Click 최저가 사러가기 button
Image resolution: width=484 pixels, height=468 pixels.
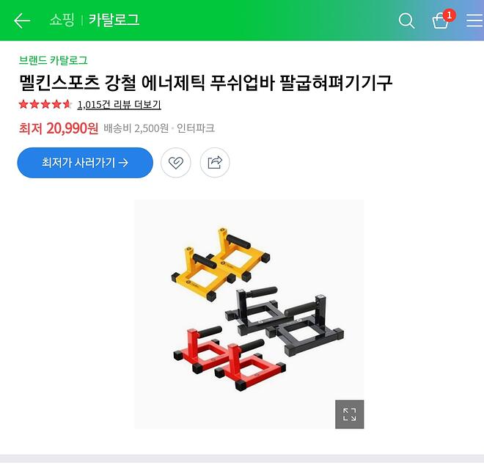[x=85, y=163]
